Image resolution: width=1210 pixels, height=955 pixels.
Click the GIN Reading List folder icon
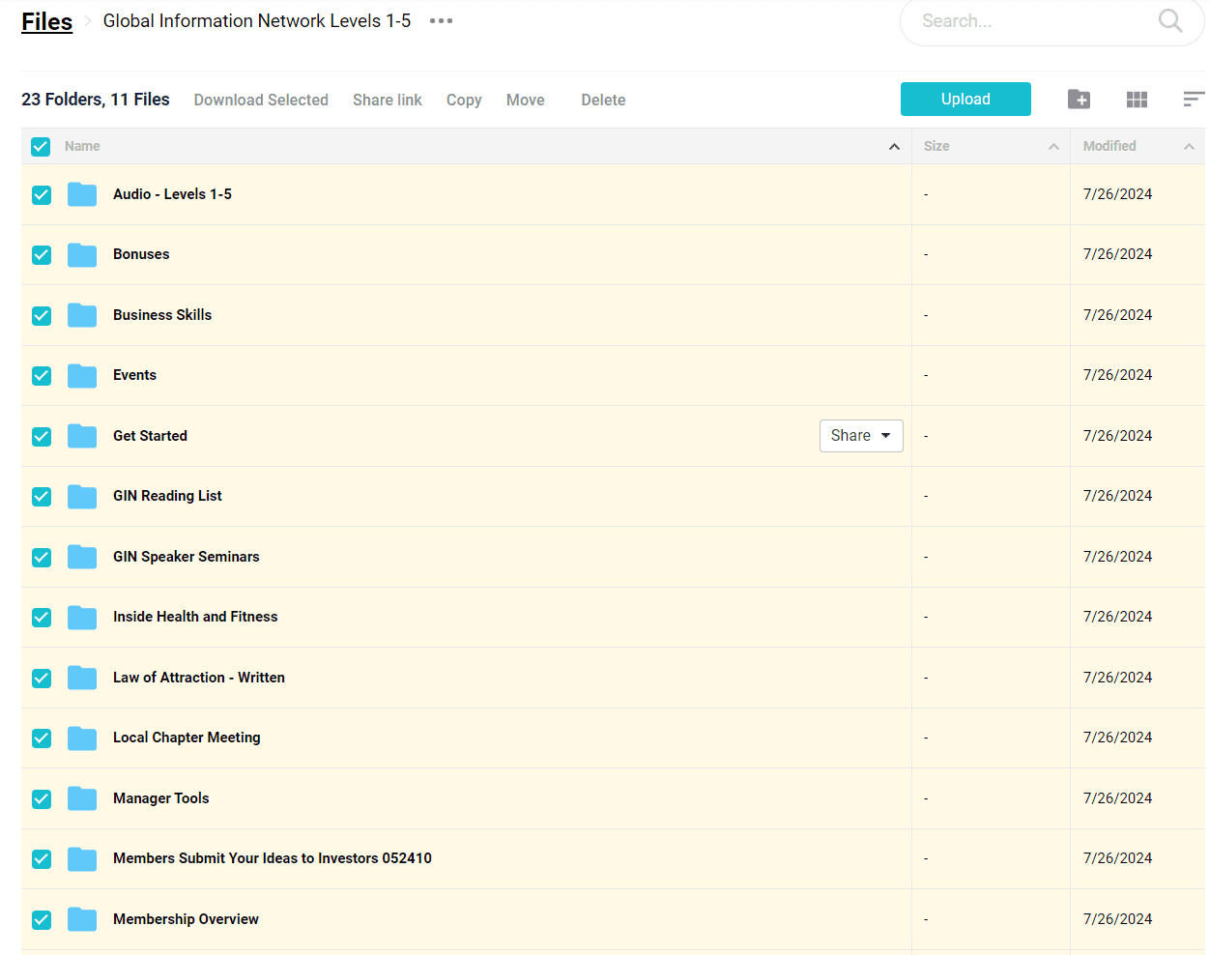tap(82, 496)
